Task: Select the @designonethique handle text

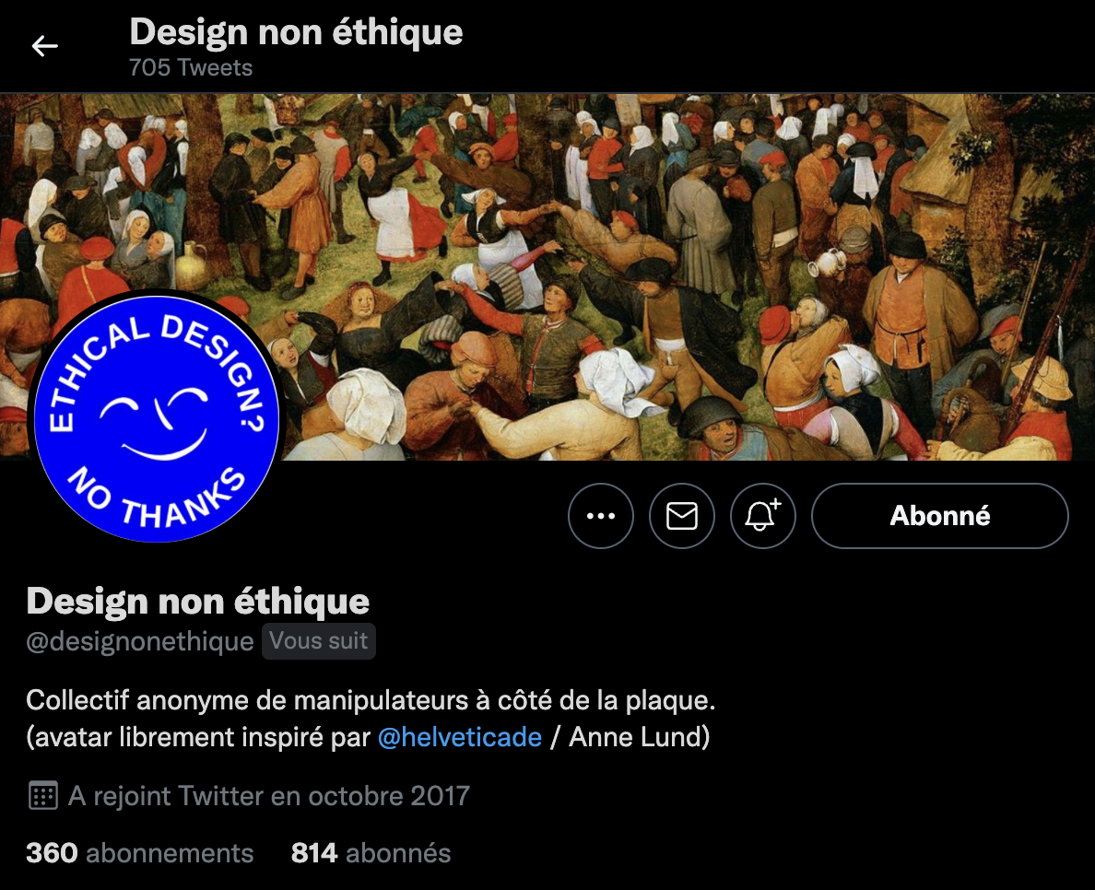Action: 140,641
